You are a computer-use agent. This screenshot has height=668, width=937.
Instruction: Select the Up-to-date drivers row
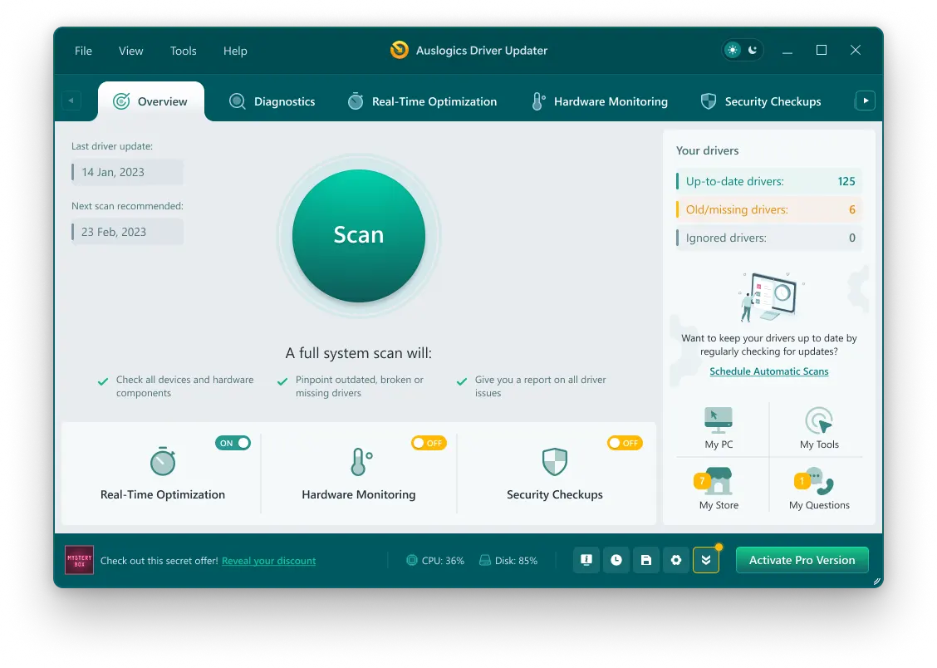[769, 181]
